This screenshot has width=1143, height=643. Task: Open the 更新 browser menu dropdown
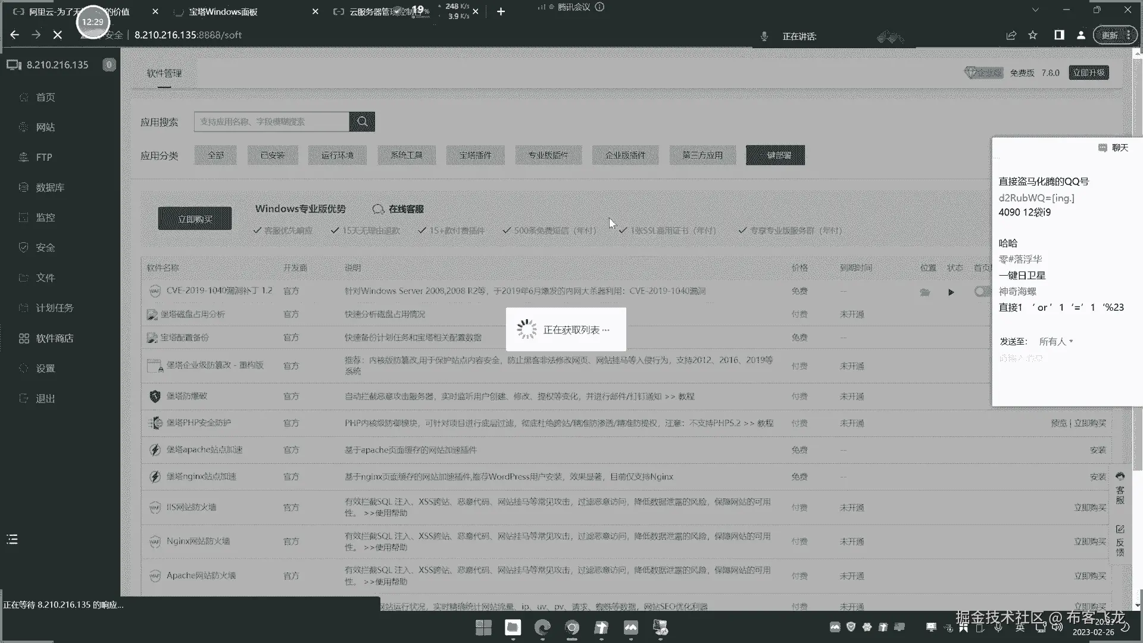coord(1114,36)
